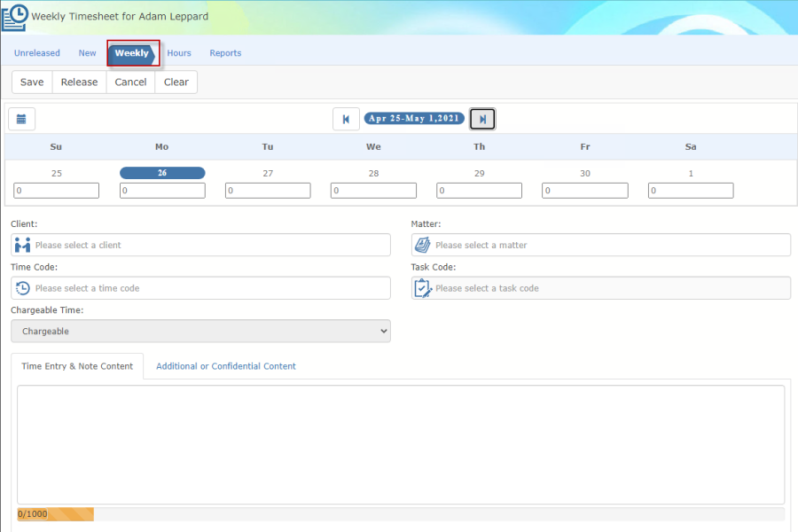Open the time code selection field
Viewport: 798px width, 532px height.
[200, 288]
